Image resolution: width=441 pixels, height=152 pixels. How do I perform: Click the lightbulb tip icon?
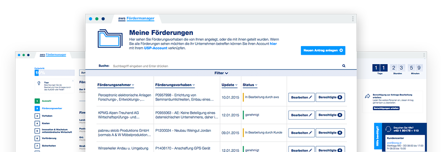click(x=39, y=84)
